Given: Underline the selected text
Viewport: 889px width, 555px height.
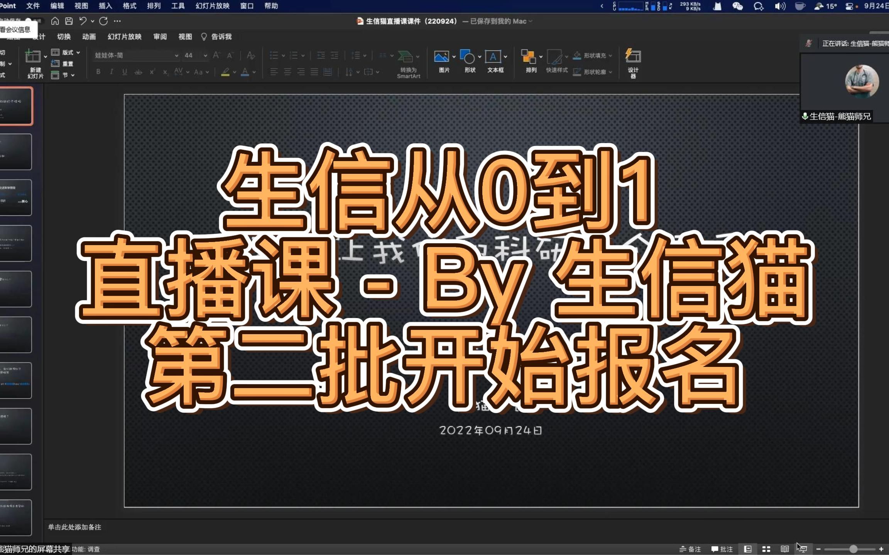Looking at the screenshot, I should click(124, 72).
